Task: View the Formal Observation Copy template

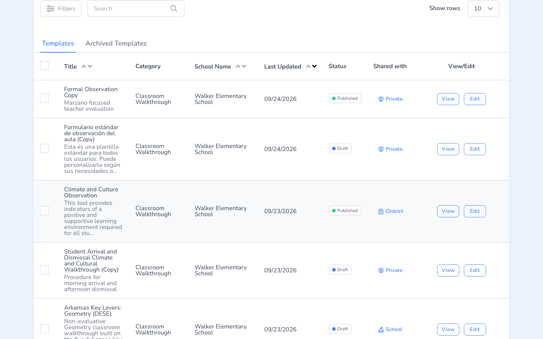Action: [448, 99]
